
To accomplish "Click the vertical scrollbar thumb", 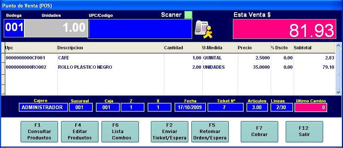I will click(x=339, y=69).
